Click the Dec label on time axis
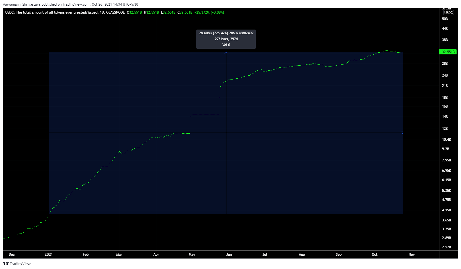Image resolution: width=461 pixels, height=269 pixels. (x=12, y=255)
